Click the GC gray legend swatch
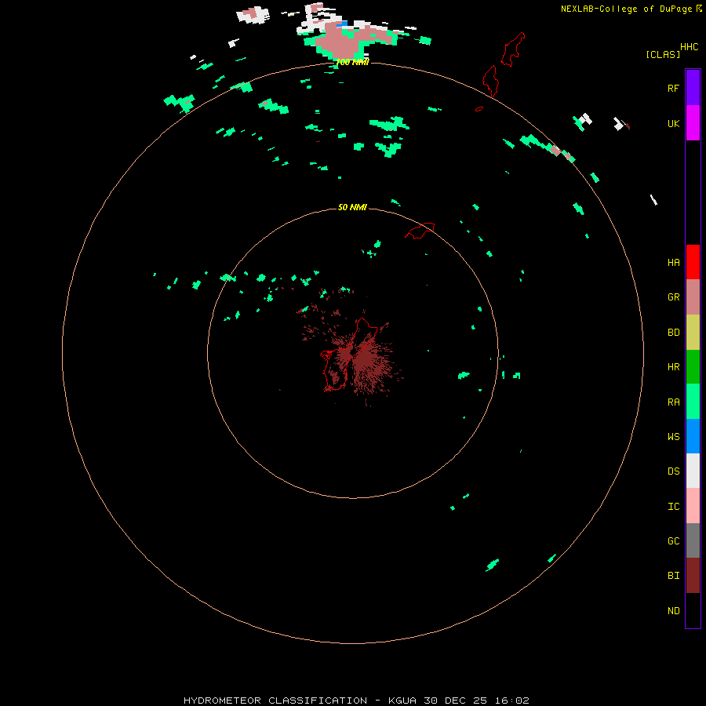The width and height of the screenshot is (706, 706). click(693, 540)
